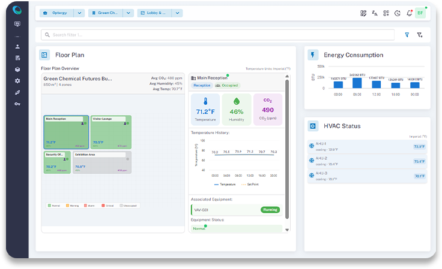Click the QR code scanner icon
Screen dimensions: 442x269
(x=363, y=13)
